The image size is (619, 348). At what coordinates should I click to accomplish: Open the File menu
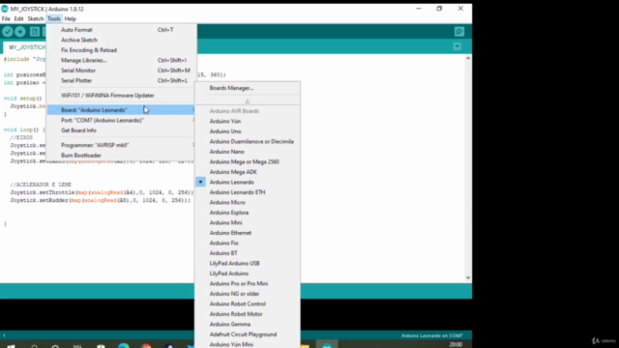(x=6, y=18)
